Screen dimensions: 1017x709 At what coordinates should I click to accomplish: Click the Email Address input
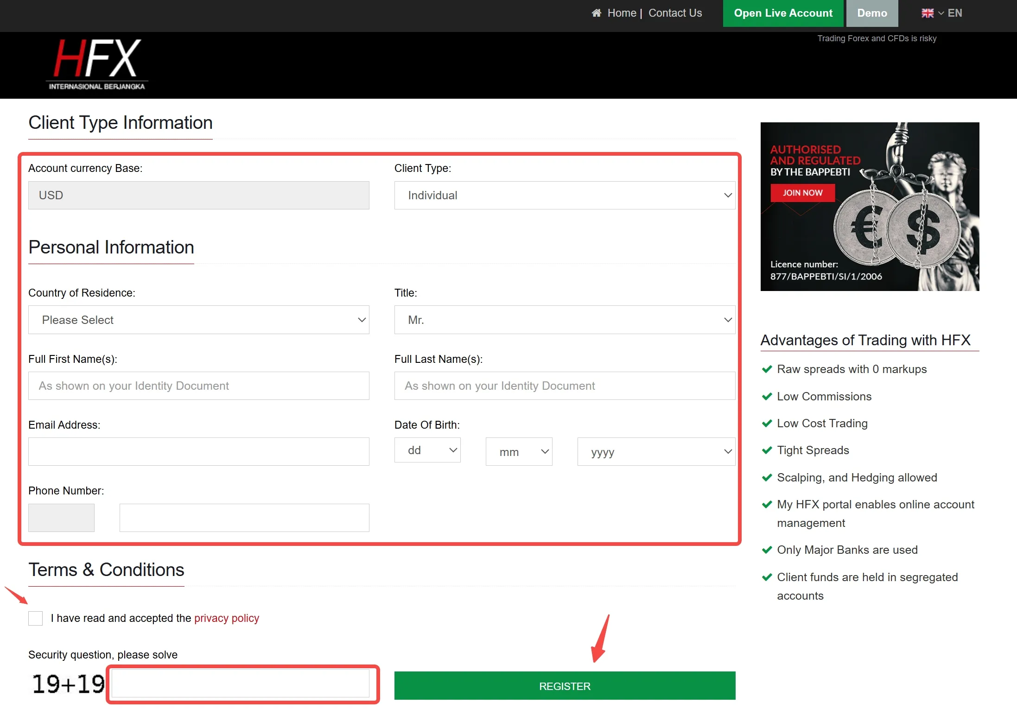[x=199, y=451]
